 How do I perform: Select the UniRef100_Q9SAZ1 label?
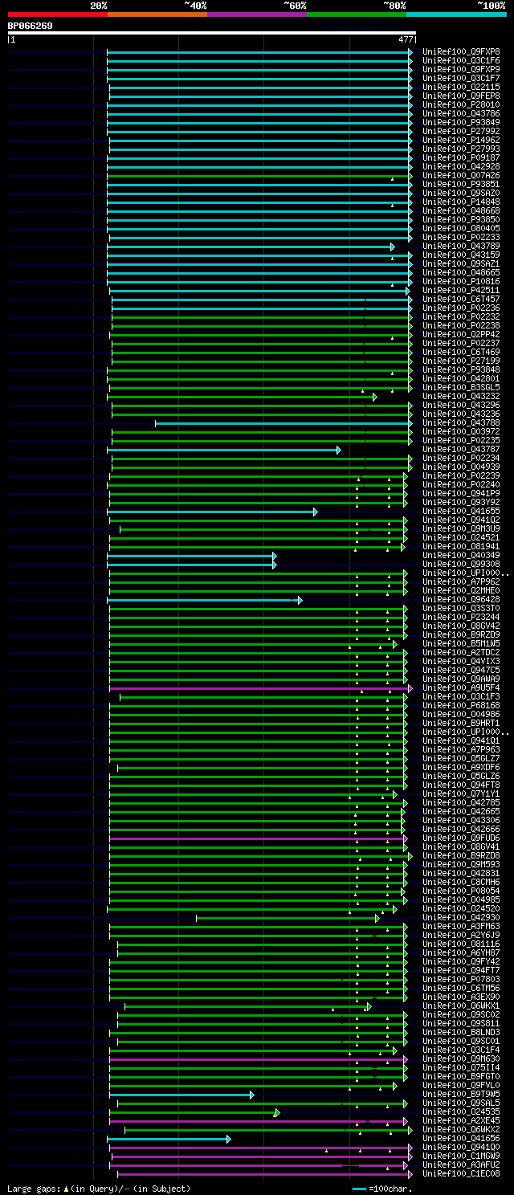point(461,264)
